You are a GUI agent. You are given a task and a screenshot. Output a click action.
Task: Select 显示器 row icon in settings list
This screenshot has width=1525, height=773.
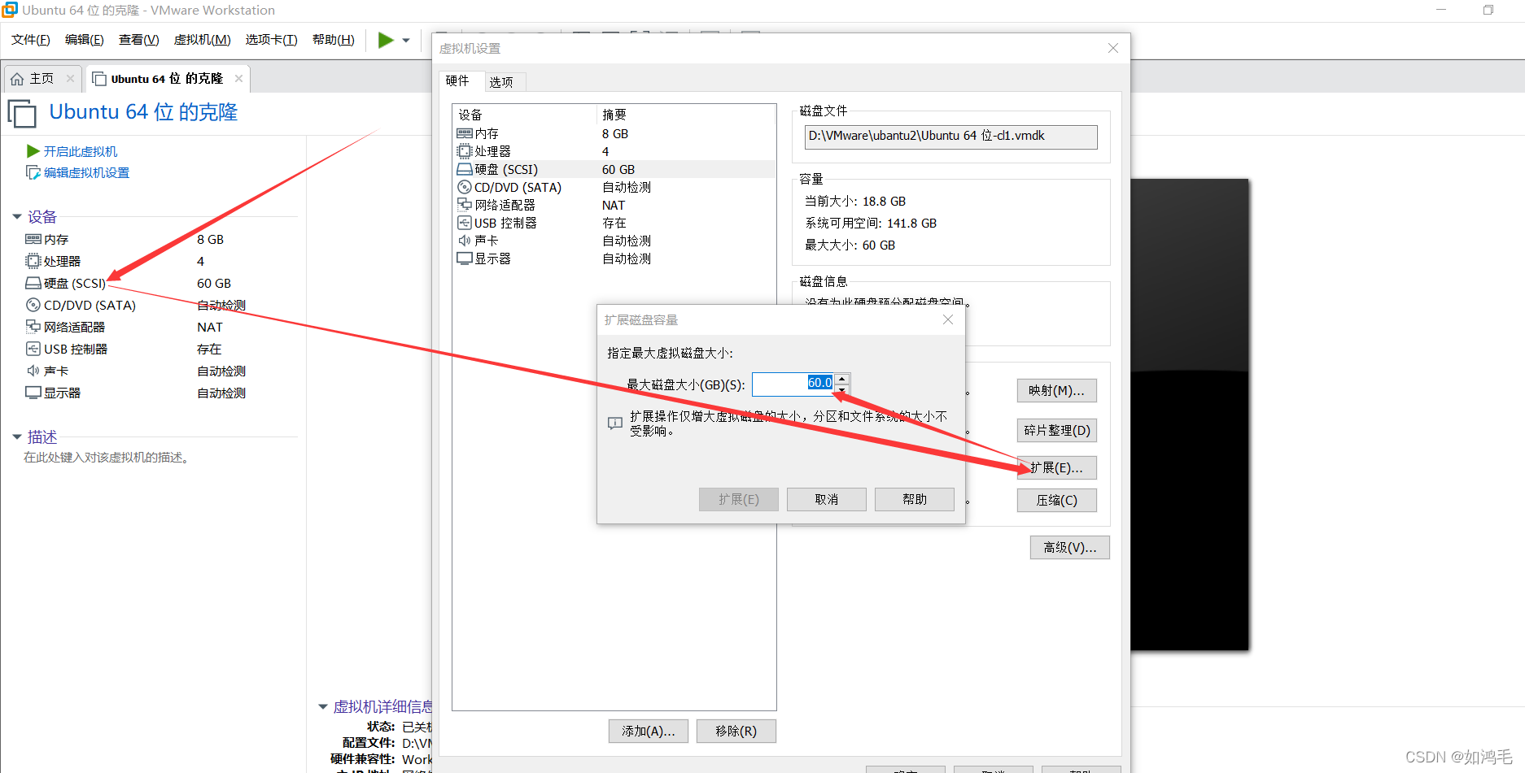coord(465,258)
